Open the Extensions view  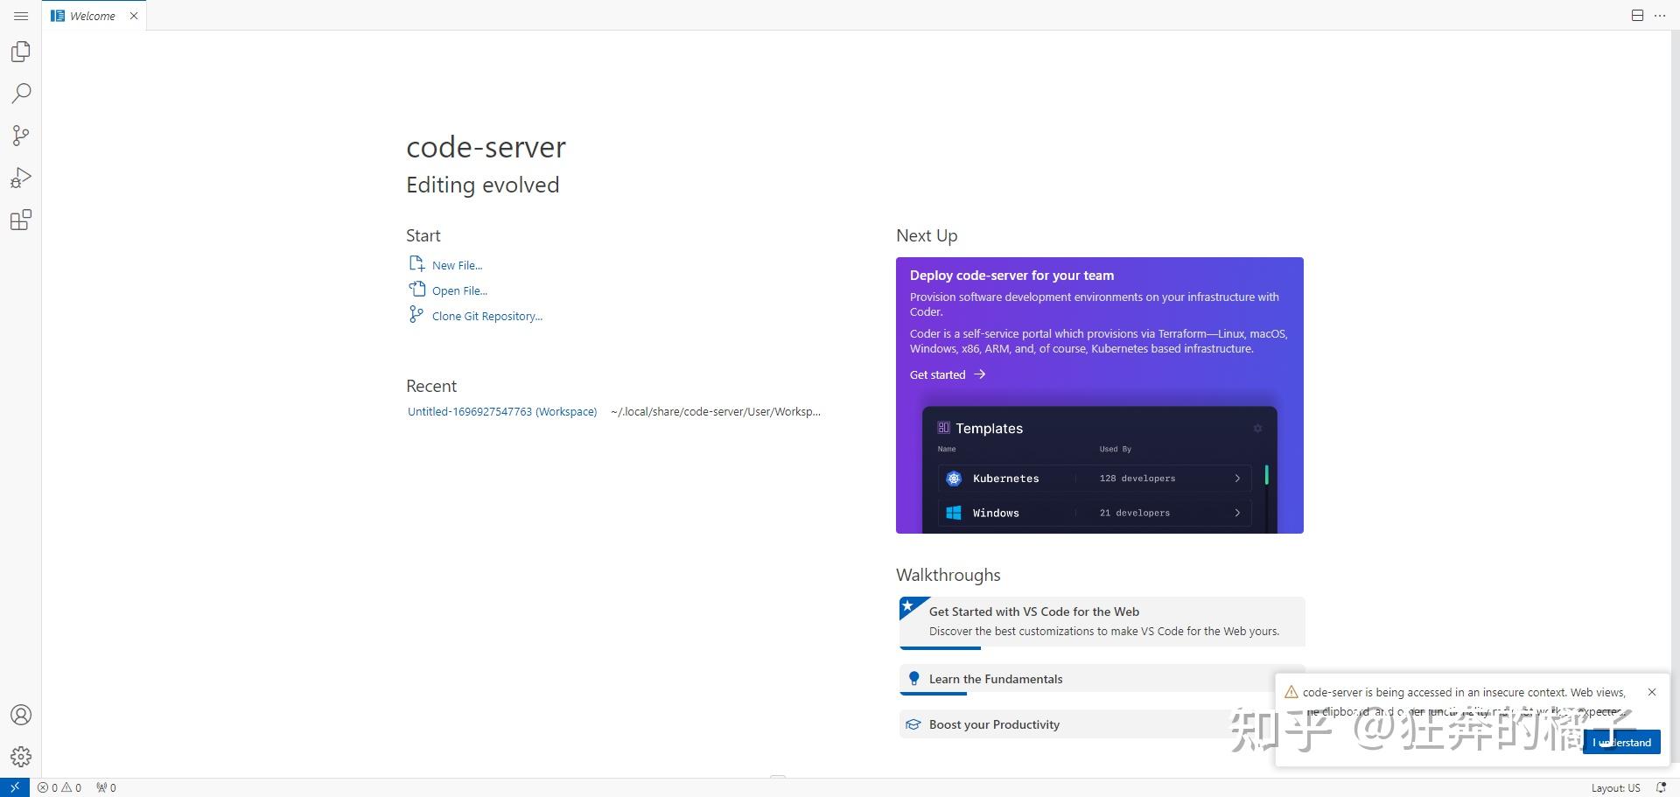[x=21, y=220]
